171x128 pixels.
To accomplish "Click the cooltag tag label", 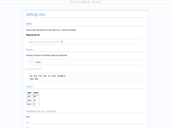I will coord(51,111).
